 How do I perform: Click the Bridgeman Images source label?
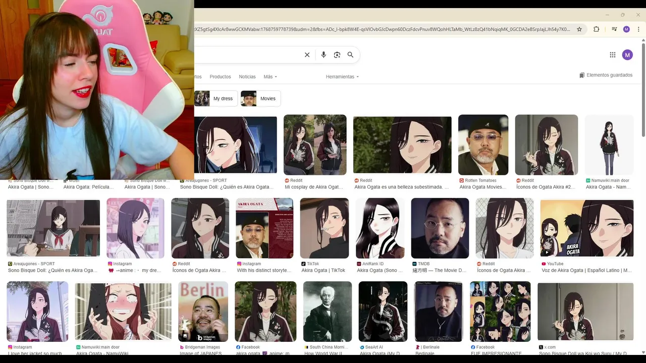point(200,347)
